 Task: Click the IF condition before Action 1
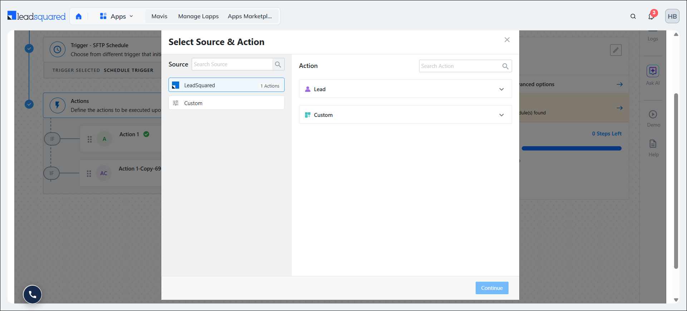[52, 139]
